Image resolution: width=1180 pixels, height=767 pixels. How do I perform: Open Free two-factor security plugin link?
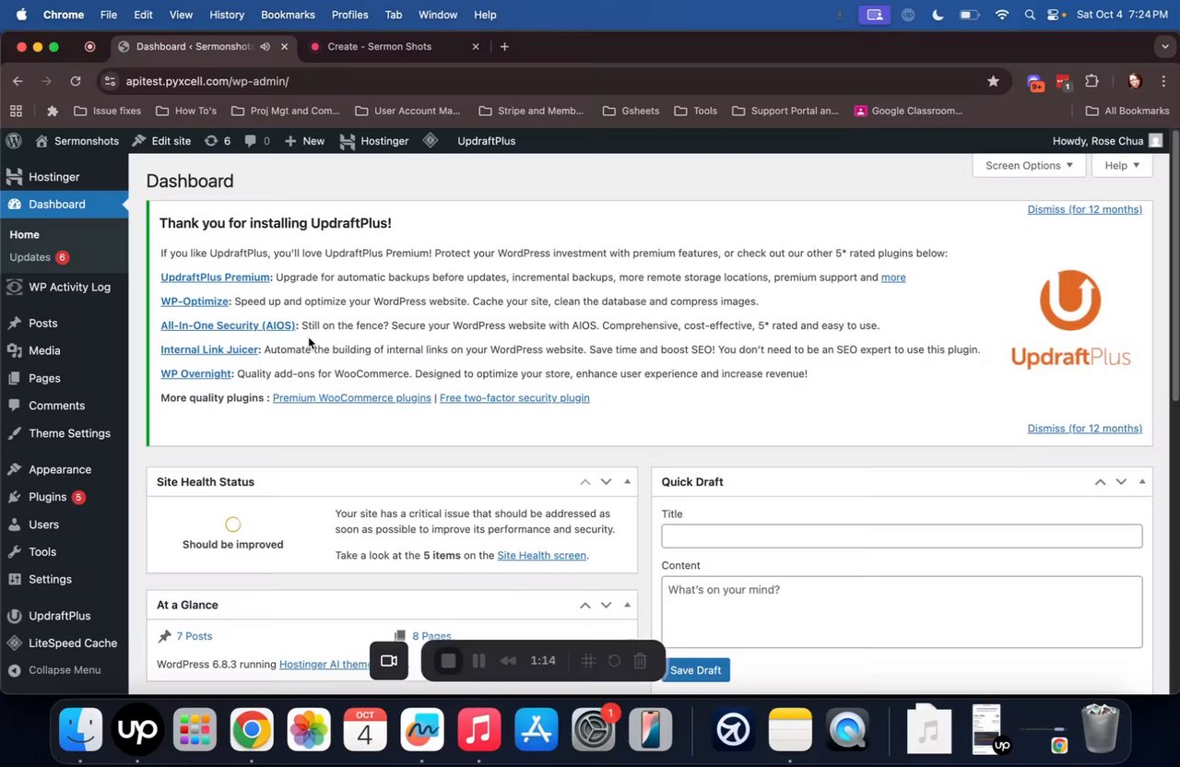tap(514, 398)
